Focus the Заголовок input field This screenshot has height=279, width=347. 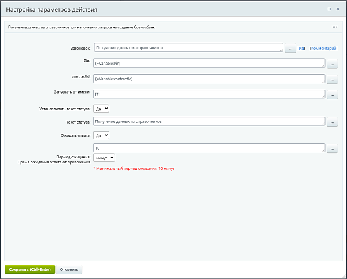point(189,47)
